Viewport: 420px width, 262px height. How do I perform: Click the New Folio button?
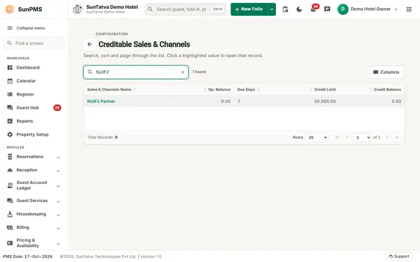point(249,9)
